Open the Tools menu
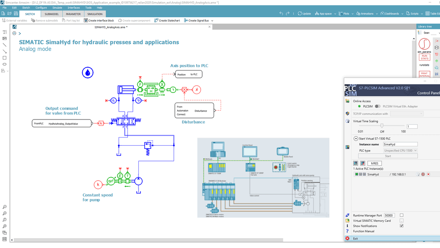This screenshot has height=248, width=440. click(x=88, y=7)
